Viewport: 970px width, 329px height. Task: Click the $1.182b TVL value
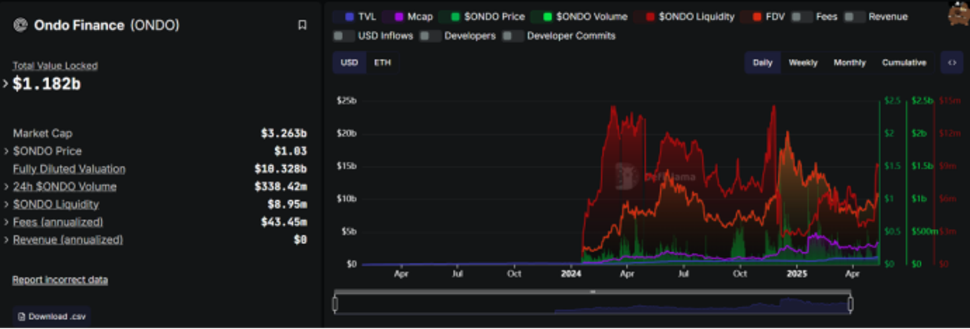coord(46,84)
